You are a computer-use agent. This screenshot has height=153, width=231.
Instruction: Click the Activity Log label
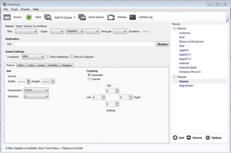coord(146,17)
